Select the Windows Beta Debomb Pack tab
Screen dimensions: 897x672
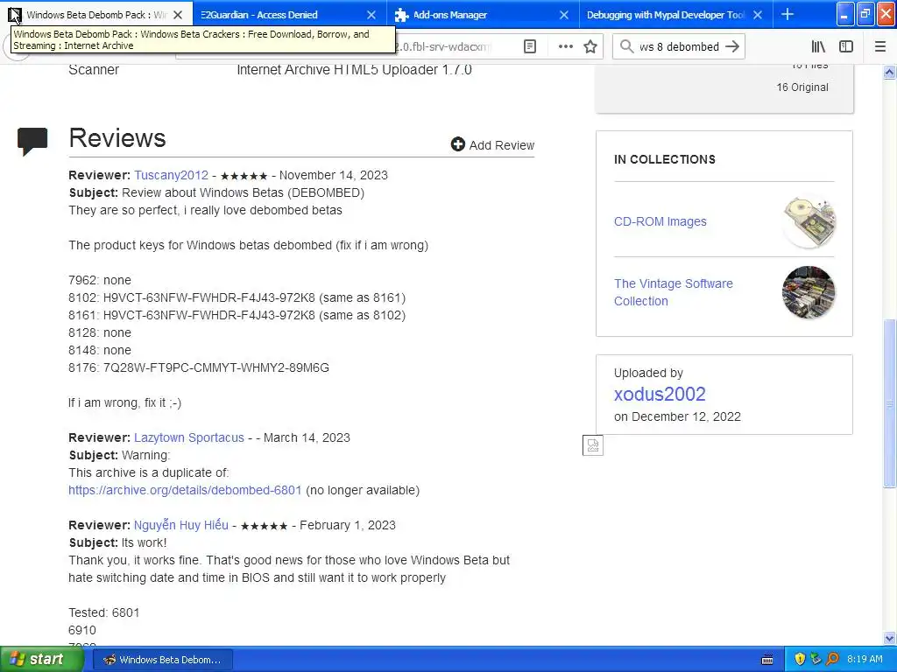[x=96, y=15]
